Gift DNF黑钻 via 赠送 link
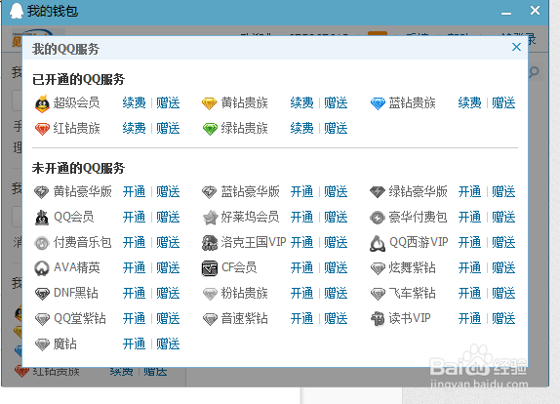Viewport: 560px width, 404px height. [x=168, y=294]
